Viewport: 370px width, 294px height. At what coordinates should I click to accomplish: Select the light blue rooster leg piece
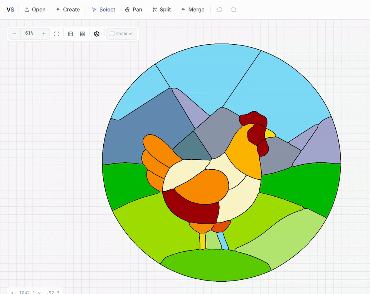[223, 241]
